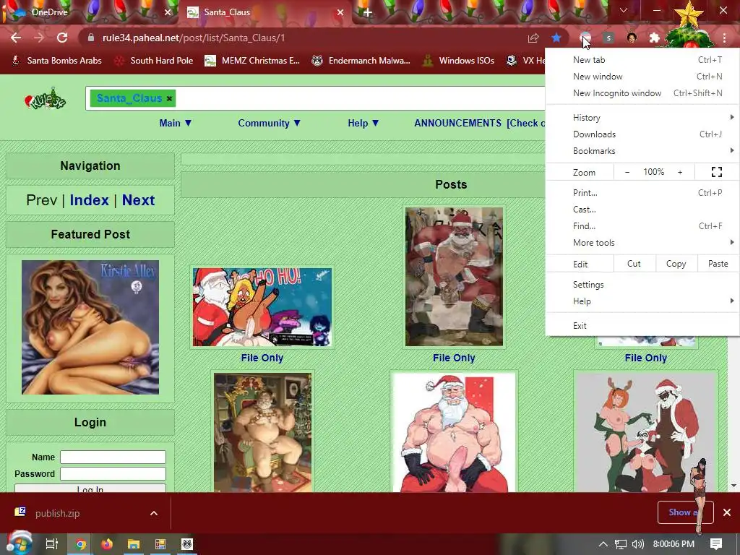
Task: Open Downloads from Chrome menu
Action: 642,134
